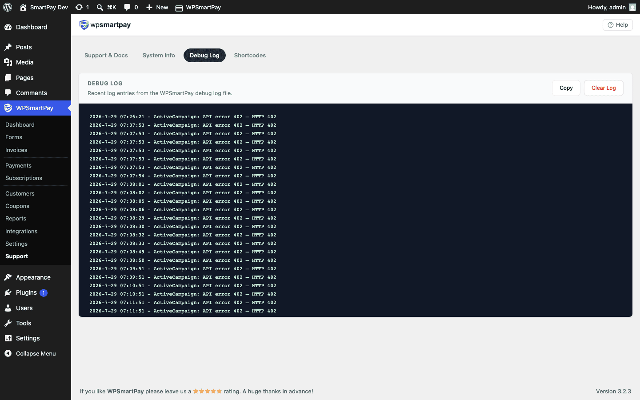Click the Appearance brush icon

coord(8,277)
